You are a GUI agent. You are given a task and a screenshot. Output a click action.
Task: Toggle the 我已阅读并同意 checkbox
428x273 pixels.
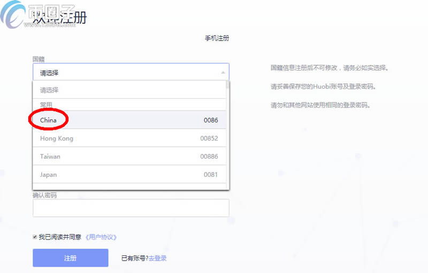click(x=35, y=237)
